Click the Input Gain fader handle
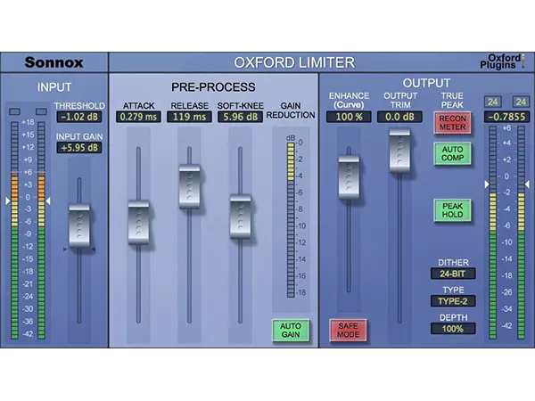 pos(79,225)
